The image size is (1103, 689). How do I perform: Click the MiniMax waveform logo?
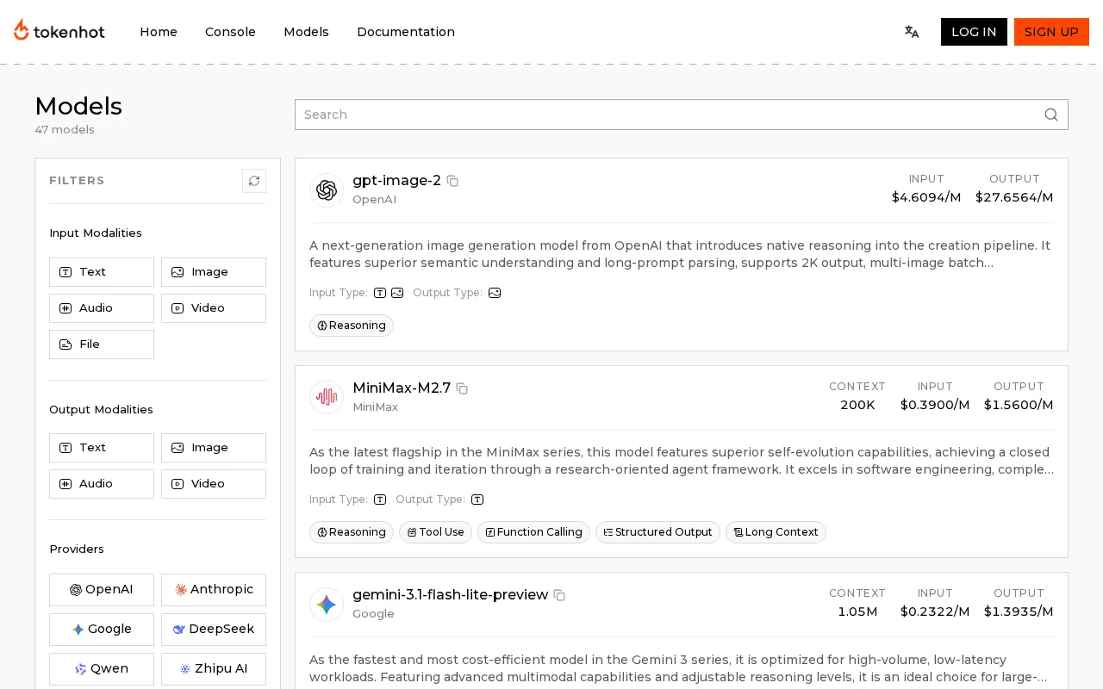pos(327,397)
